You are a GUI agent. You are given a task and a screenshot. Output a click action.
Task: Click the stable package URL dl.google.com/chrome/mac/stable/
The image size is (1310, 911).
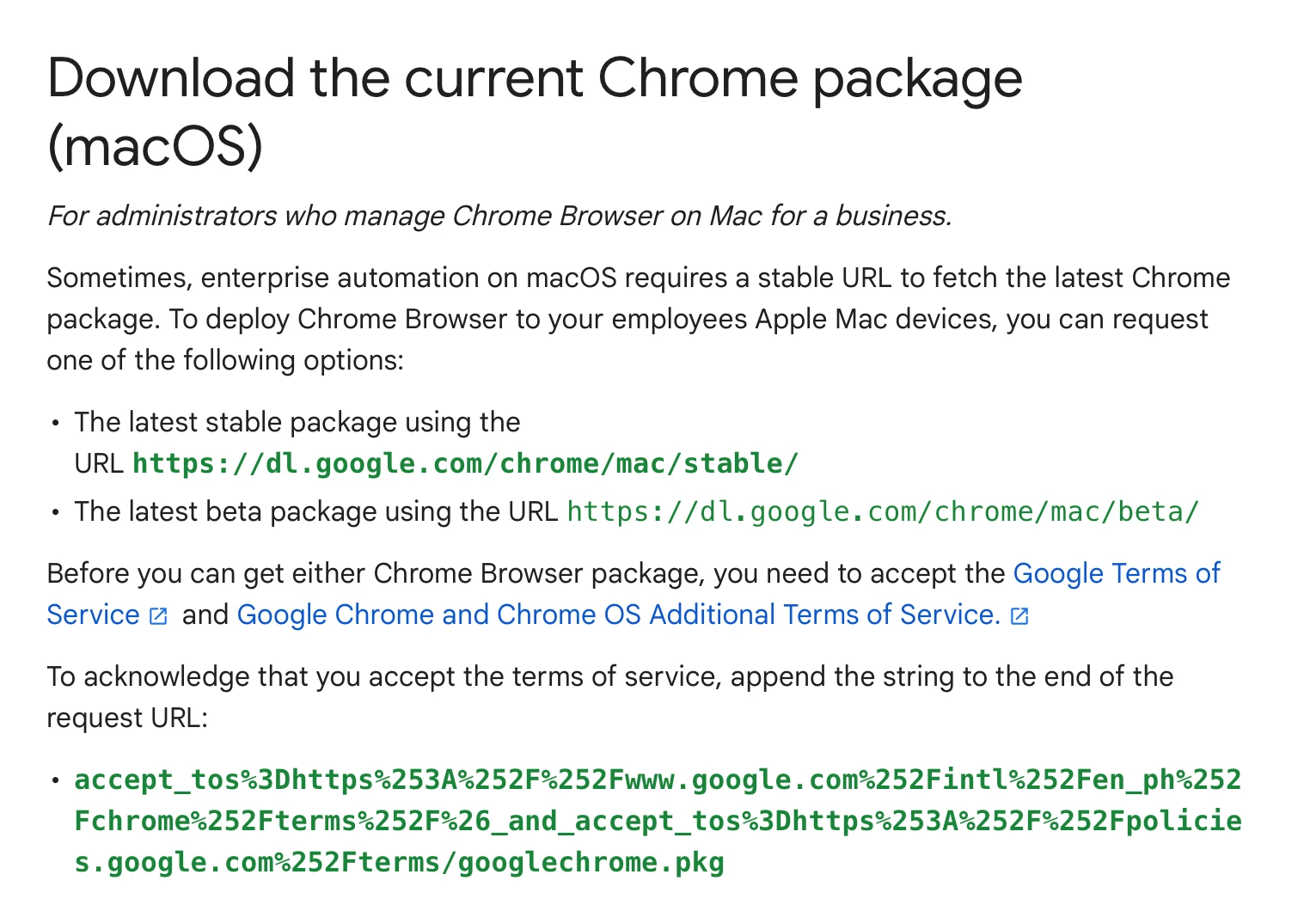click(466, 464)
